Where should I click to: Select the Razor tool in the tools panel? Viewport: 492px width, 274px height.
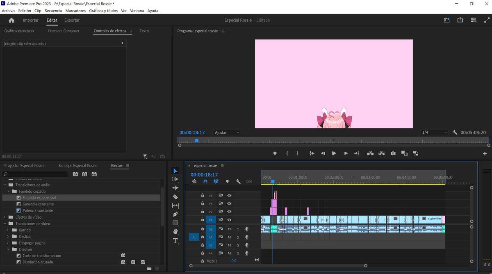click(175, 197)
